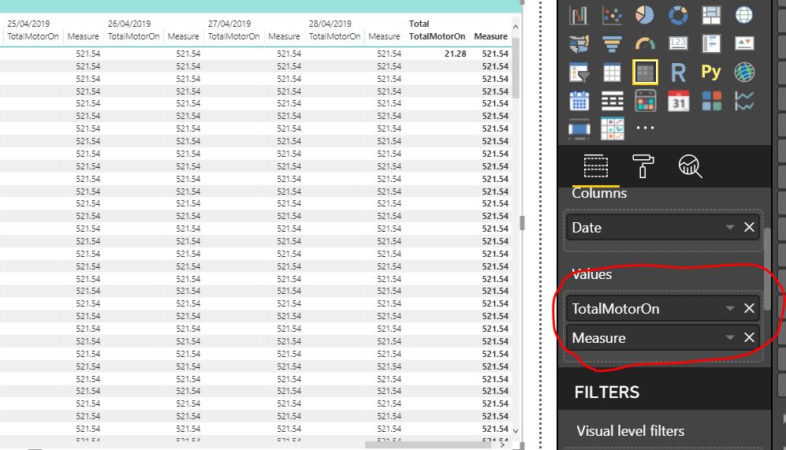This screenshot has width=786, height=450.
Task: Select the ArcGIS map visualization
Action: [x=744, y=73]
